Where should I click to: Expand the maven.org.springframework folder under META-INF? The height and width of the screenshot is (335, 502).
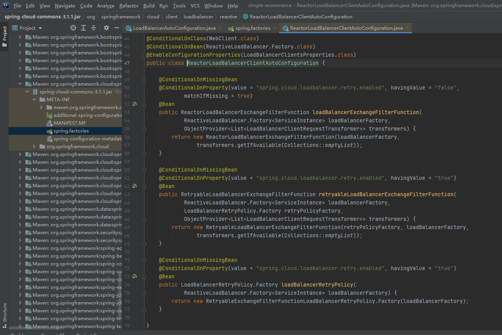[x=41, y=107]
